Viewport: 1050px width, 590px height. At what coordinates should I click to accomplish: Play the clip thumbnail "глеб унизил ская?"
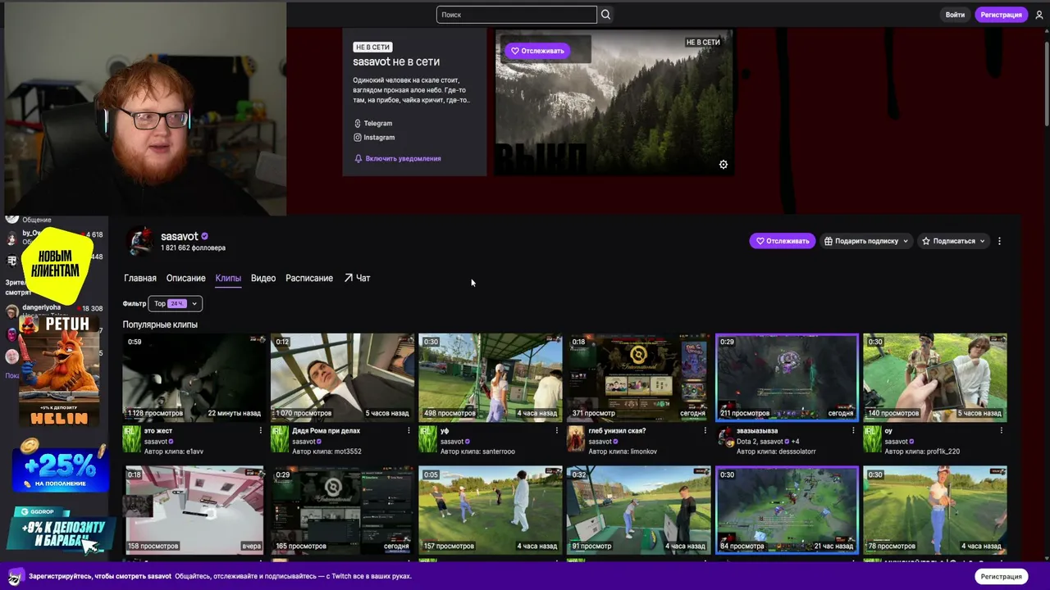click(x=638, y=378)
